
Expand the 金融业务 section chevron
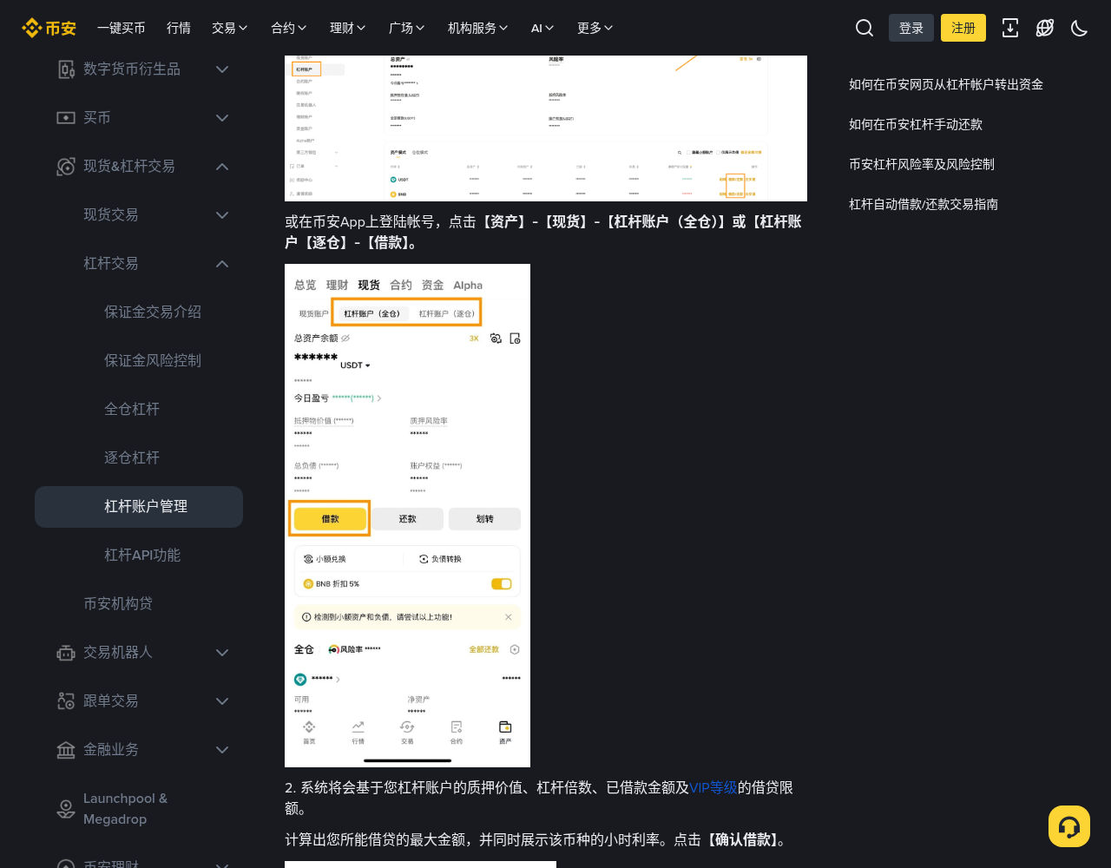pos(222,750)
